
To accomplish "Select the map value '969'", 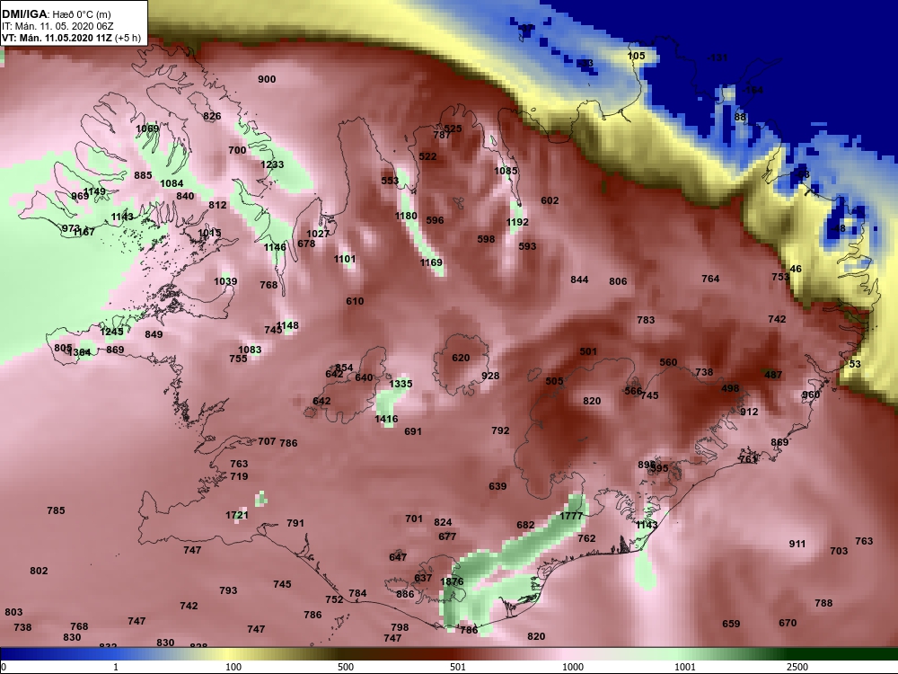I will (x=80, y=196).
